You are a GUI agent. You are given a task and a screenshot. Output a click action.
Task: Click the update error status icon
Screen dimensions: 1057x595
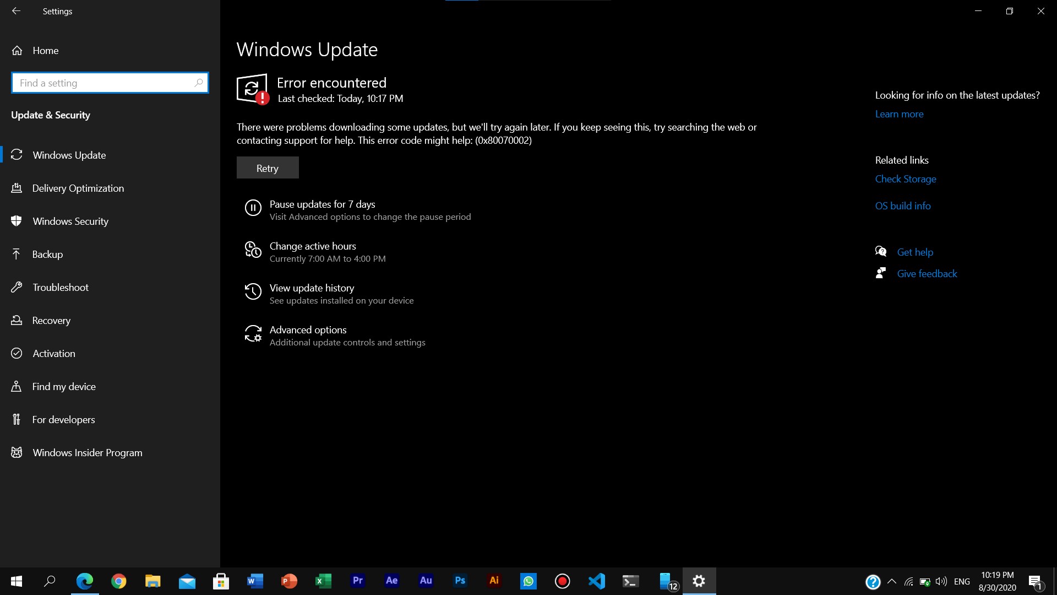[x=253, y=89]
